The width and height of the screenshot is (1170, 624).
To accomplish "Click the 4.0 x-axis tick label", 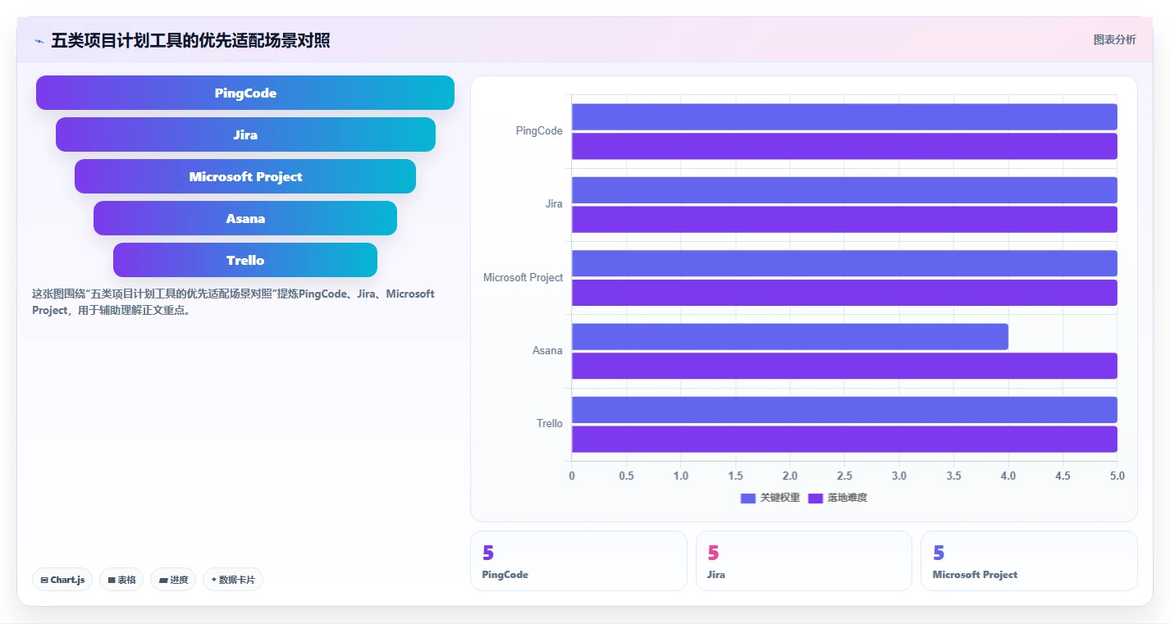I will pos(1008,476).
